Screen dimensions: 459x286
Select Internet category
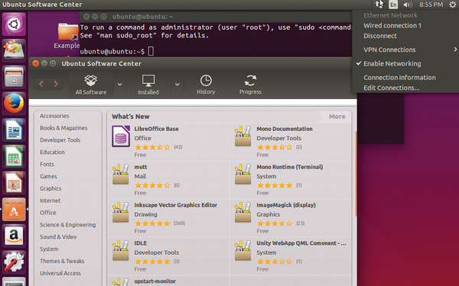pyautogui.click(x=50, y=201)
